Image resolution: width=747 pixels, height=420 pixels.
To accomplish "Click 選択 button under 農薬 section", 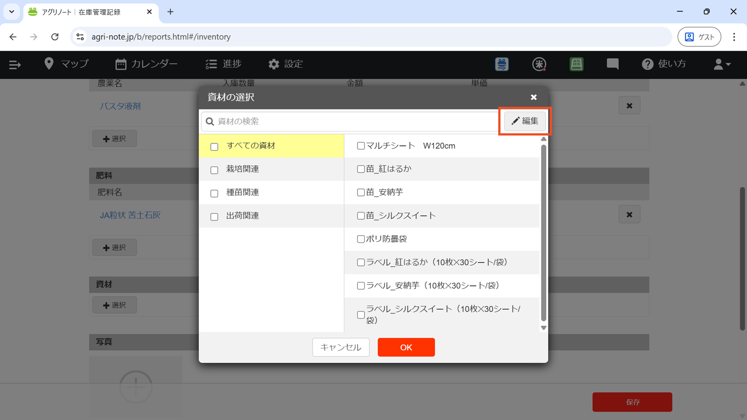I will pyautogui.click(x=114, y=139).
